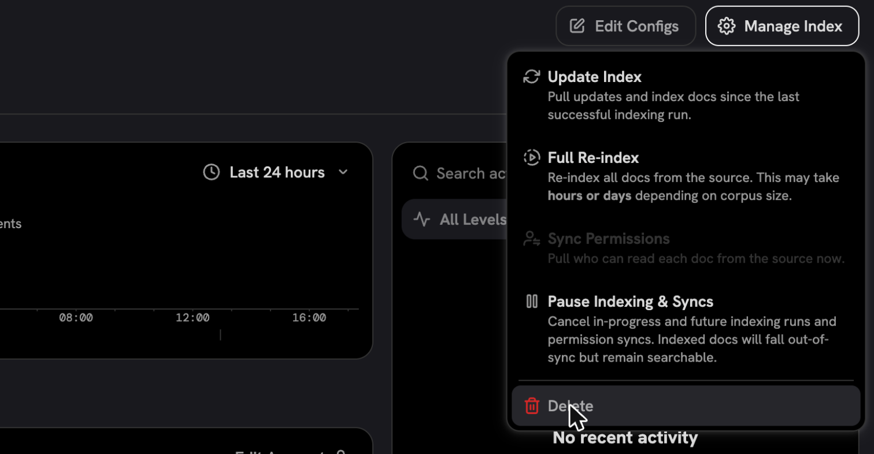This screenshot has height=454, width=874.
Task: Click the 16:00 label on the chart axis
Action: pos(309,318)
